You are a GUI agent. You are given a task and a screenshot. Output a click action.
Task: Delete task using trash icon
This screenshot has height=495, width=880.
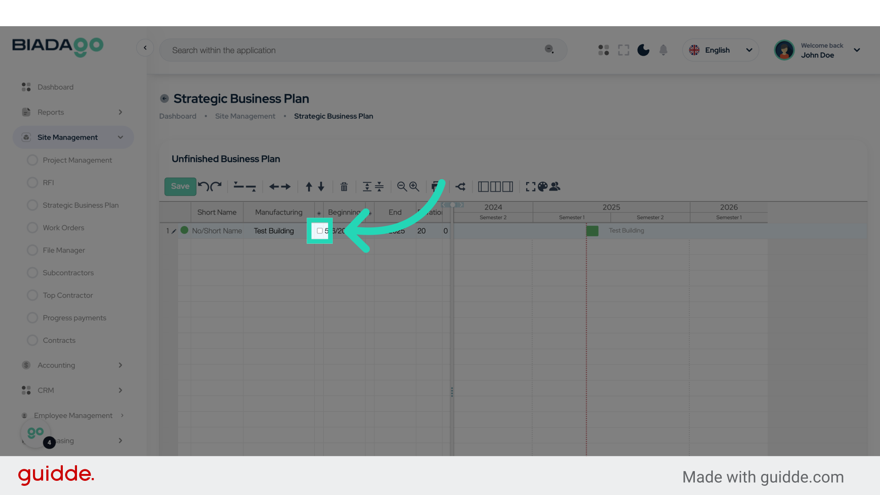[344, 187]
